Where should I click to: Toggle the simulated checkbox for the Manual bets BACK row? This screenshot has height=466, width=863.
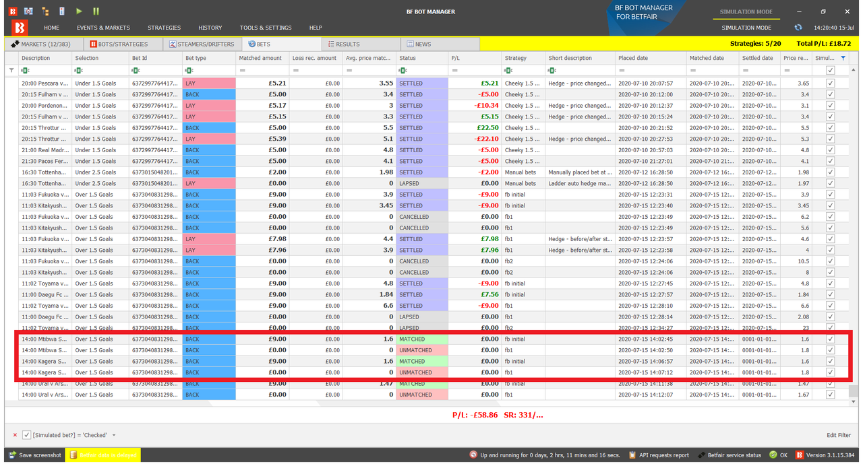(830, 172)
